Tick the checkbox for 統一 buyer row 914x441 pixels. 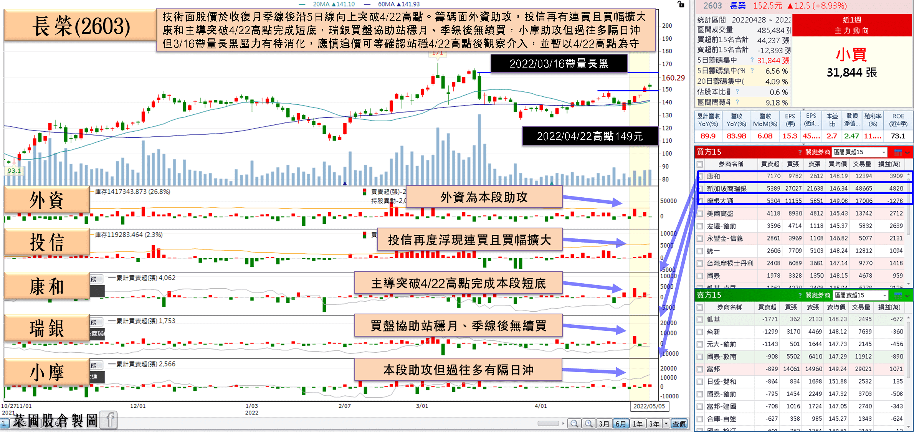pyautogui.click(x=701, y=251)
